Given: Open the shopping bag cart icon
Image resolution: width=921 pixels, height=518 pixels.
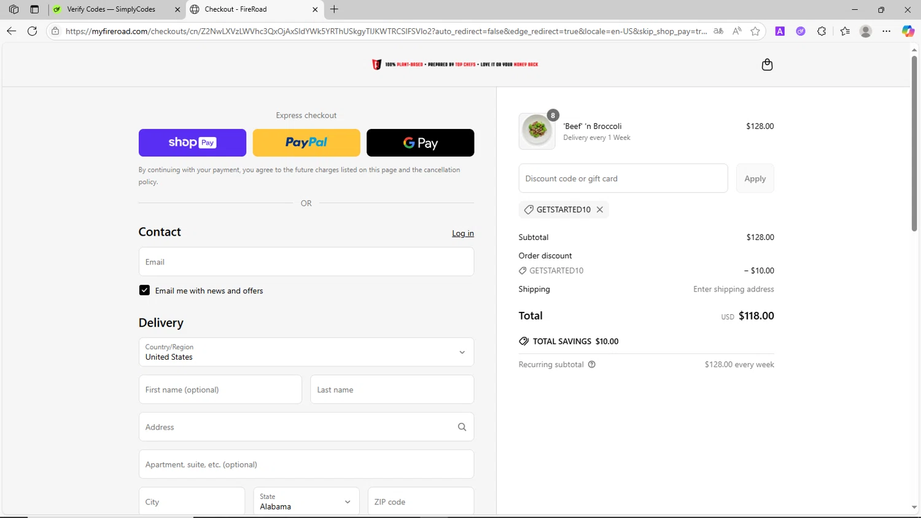Looking at the screenshot, I should coord(767,64).
